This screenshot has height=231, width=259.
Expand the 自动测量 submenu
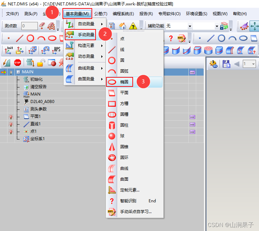(86, 24)
